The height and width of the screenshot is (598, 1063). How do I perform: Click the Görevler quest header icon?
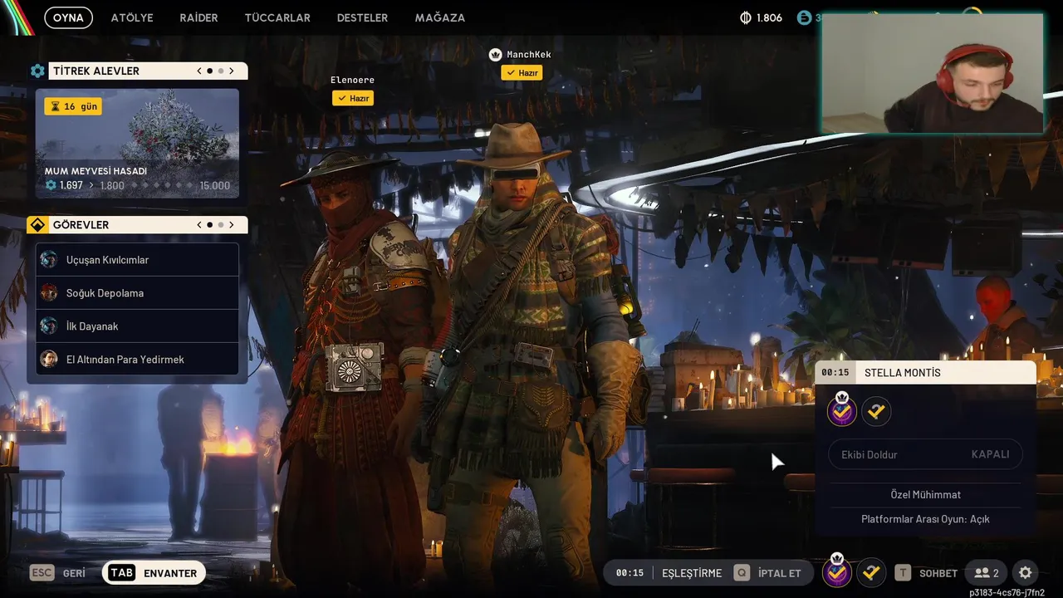click(x=37, y=225)
